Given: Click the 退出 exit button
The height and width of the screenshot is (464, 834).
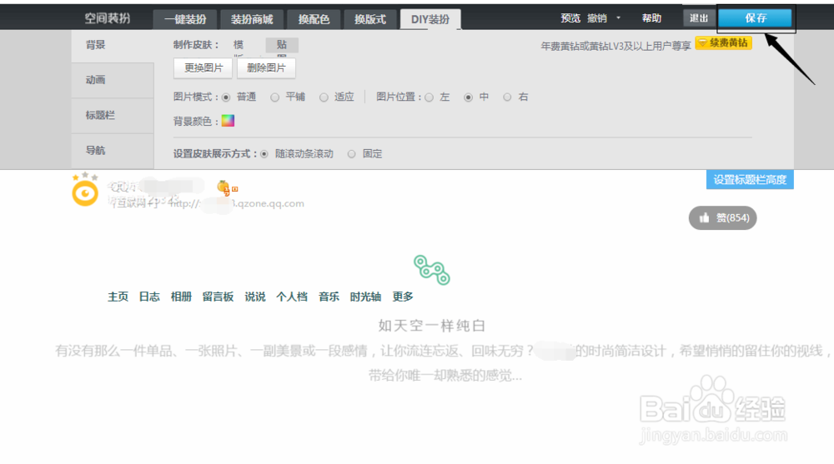Looking at the screenshot, I should [x=698, y=18].
